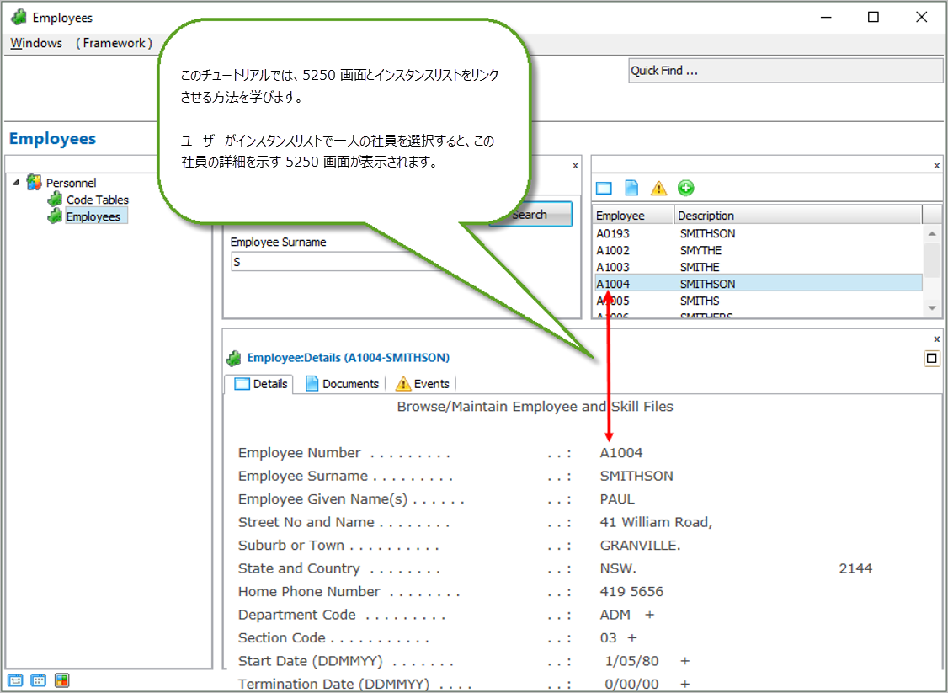Select employee A1002 SMYTHE row
The height and width of the screenshot is (693, 948).
[x=759, y=250]
